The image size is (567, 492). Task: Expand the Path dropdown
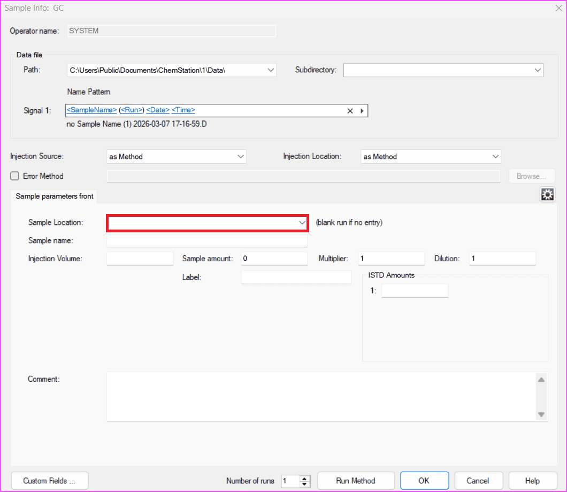click(x=271, y=70)
